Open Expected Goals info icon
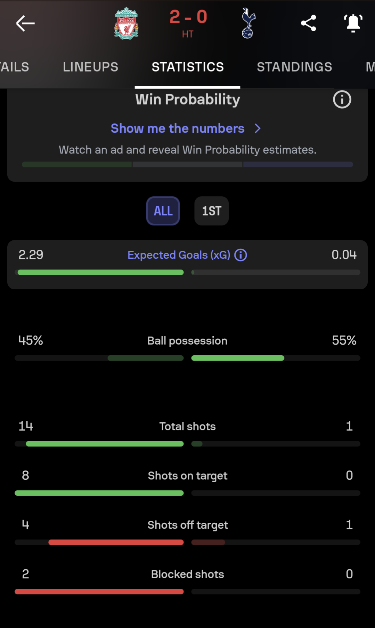Screen dimensions: 375x628 click(x=241, y=255)
